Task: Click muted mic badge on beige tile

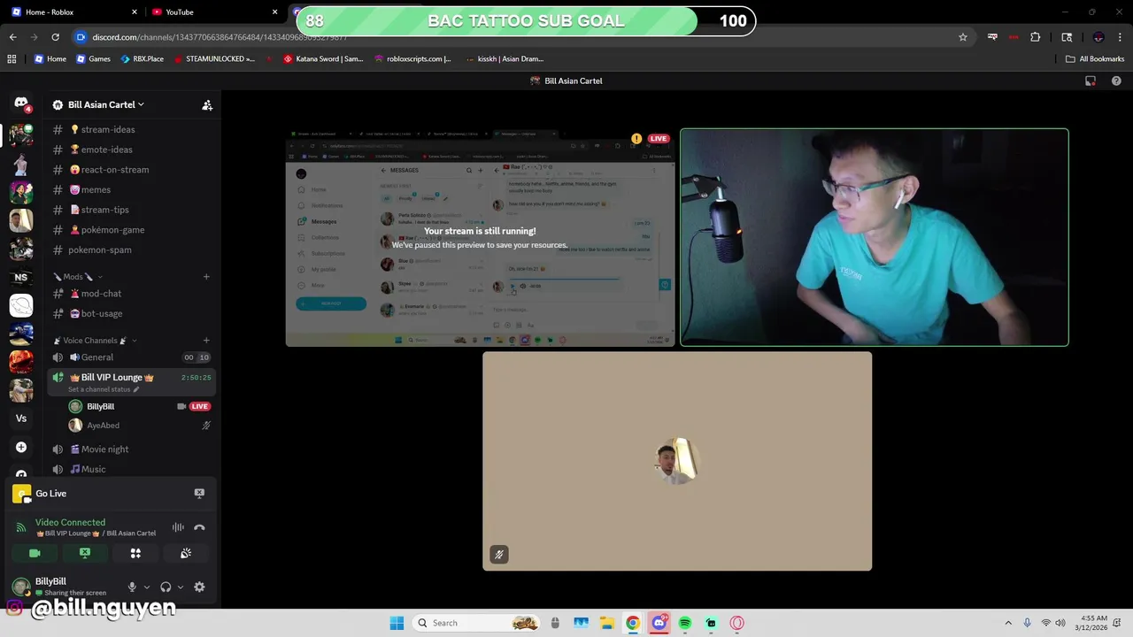Action: click(x=499, y=555)
